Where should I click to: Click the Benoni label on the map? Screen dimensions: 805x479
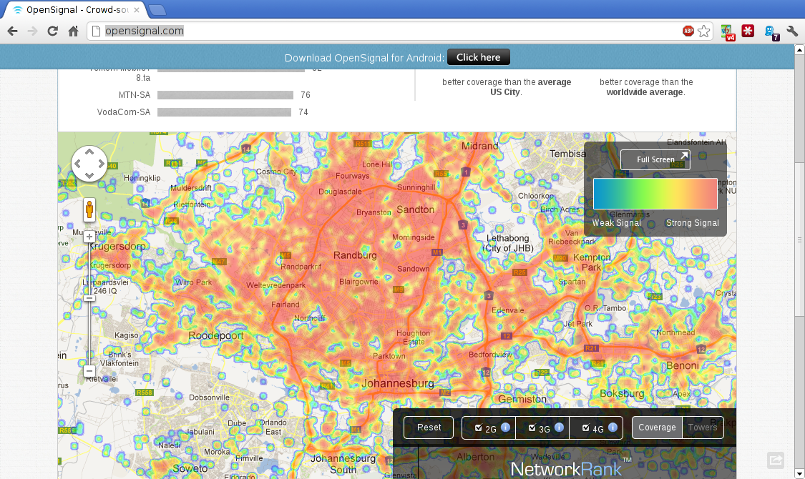[x=683, y=365]
